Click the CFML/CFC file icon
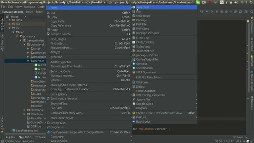254x143 pixels. pyautogui.click(x=134, y=42)
